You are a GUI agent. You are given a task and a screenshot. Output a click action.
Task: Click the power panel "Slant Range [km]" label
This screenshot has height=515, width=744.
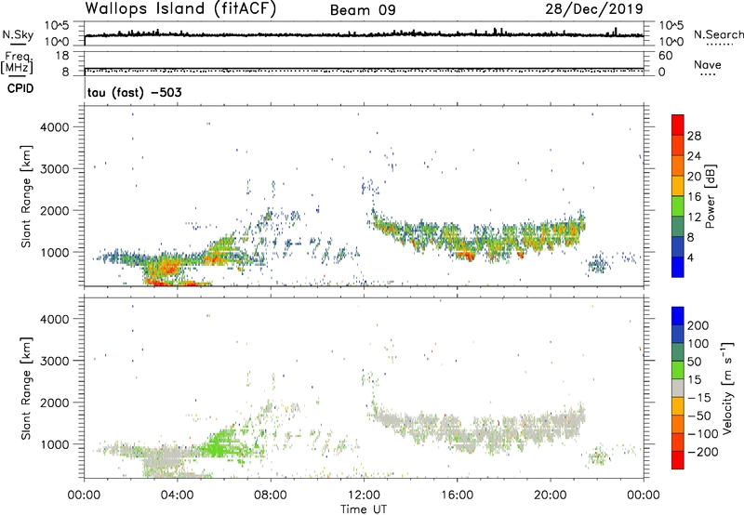pyautogui.click(x=26, y=196)
